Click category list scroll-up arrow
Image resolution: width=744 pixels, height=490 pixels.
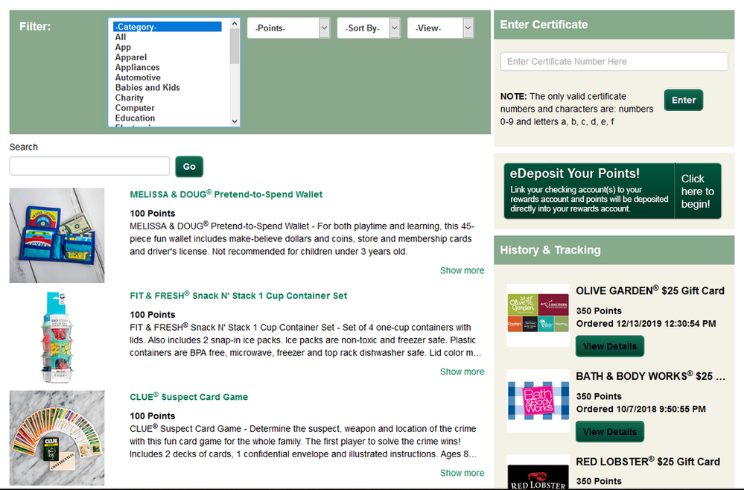pos(235,23)
